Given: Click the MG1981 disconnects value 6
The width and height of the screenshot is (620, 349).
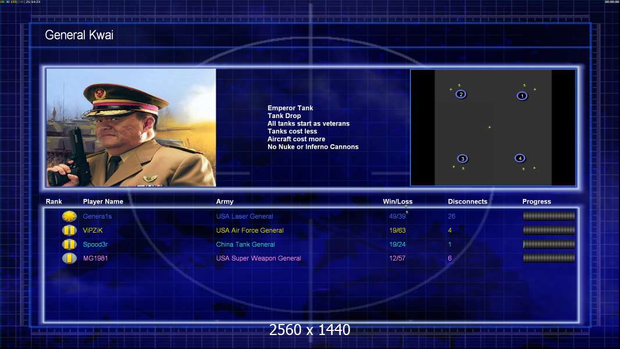Looking at the screenshot, I should (x=450, y=258).
